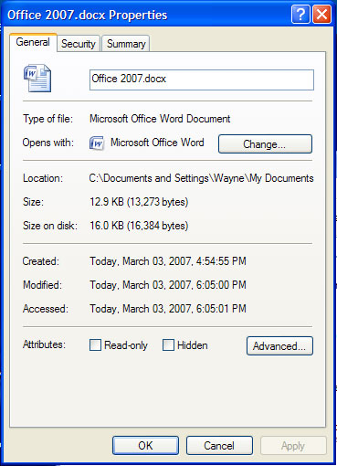337x466 pixels.
Task: Click the 'Size on disk:' label
Action: [50, 226]
